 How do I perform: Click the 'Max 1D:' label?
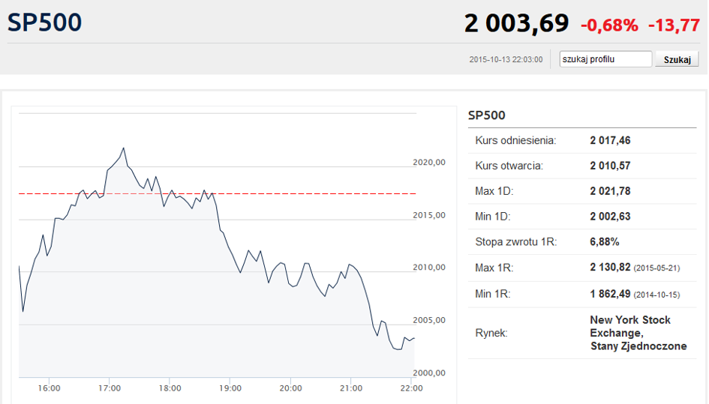pyautogui.click(x=494, y=191)
